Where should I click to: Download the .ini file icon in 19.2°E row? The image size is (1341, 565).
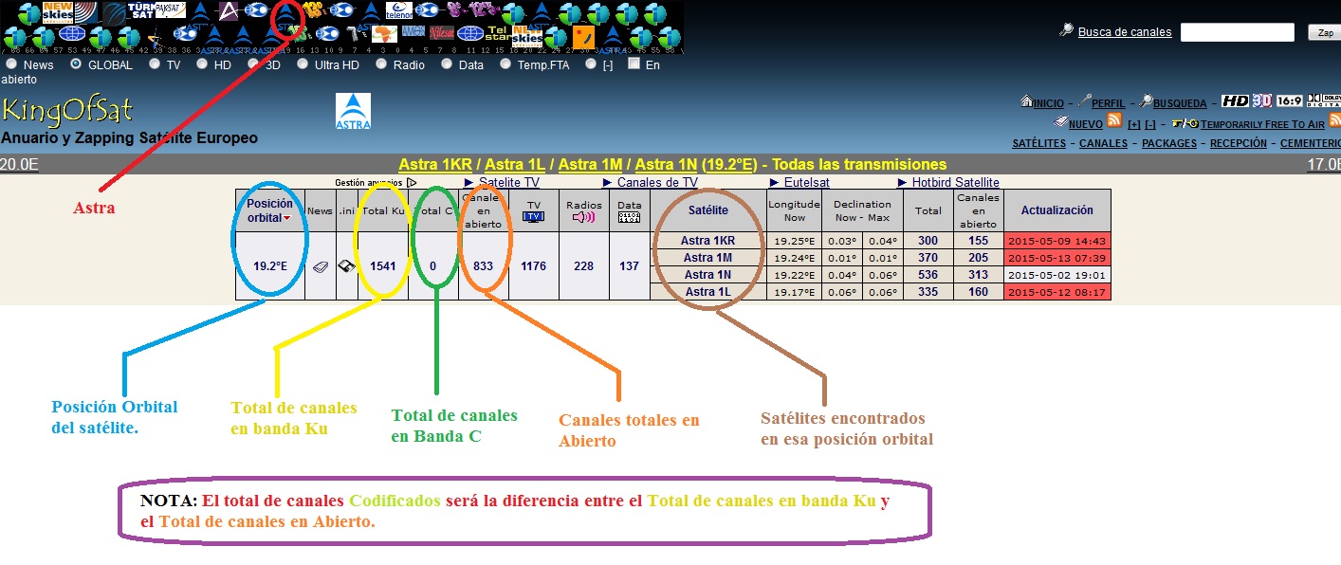pos(347,266)
